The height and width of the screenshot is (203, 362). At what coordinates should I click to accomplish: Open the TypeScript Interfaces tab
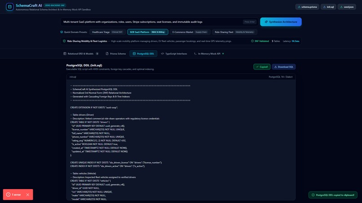[174, 54]
